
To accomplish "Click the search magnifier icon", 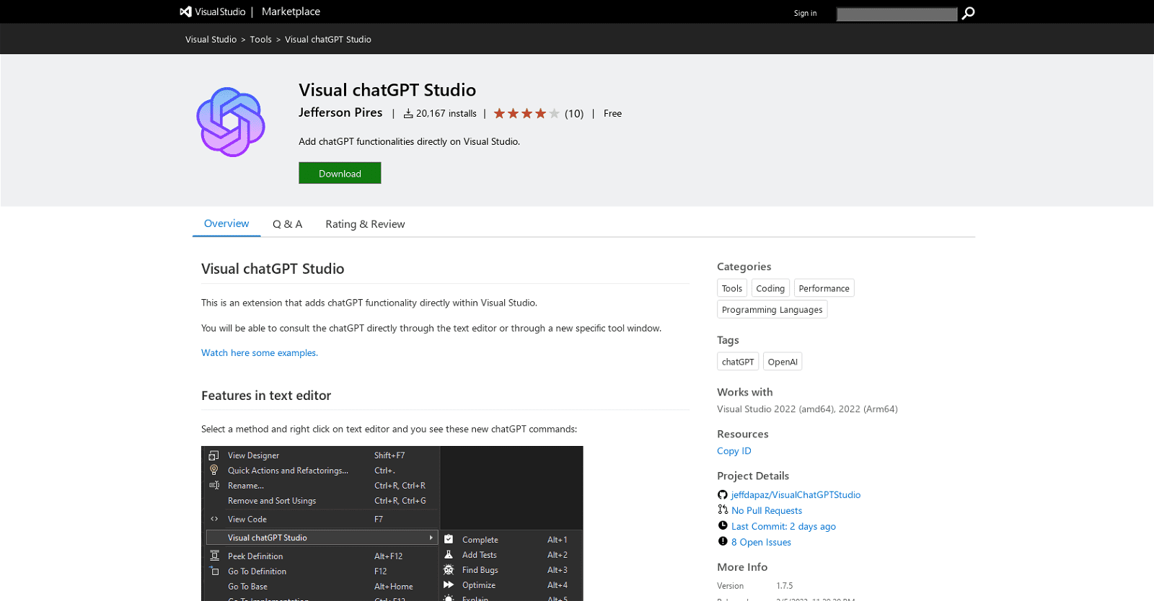I will pyautogui.click(x=969, y=13).
